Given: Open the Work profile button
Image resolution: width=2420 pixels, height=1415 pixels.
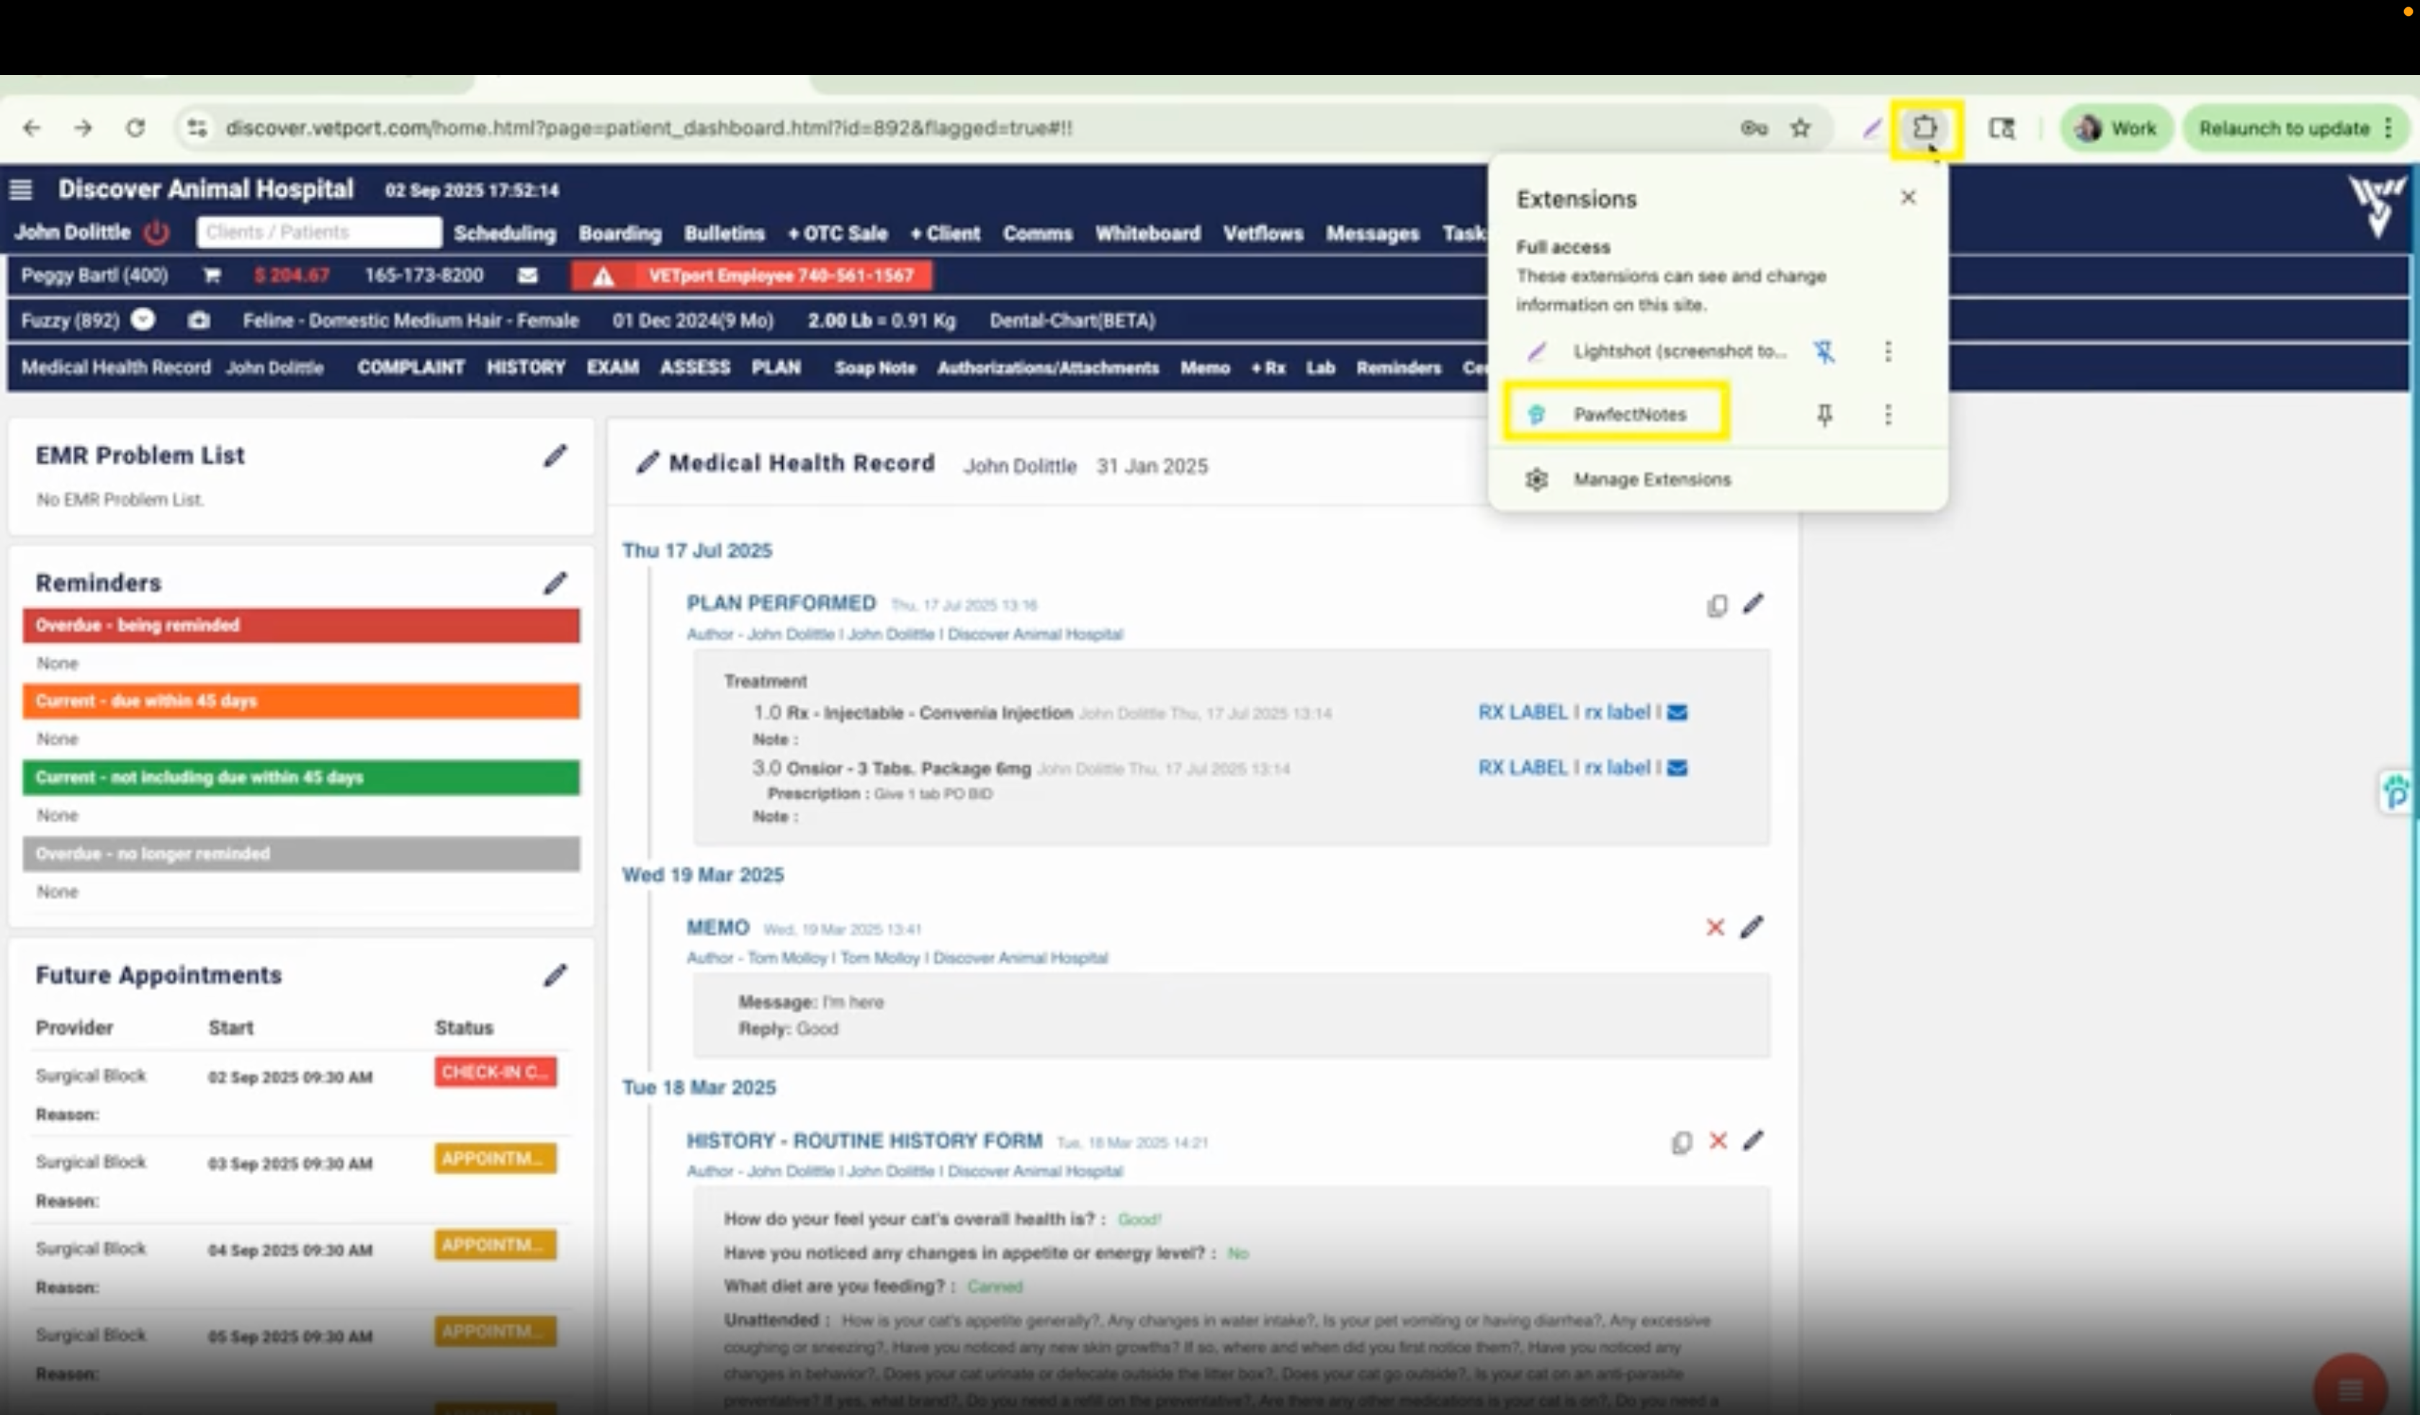Looking at the screenshot, I should (x=2115, y=127).
